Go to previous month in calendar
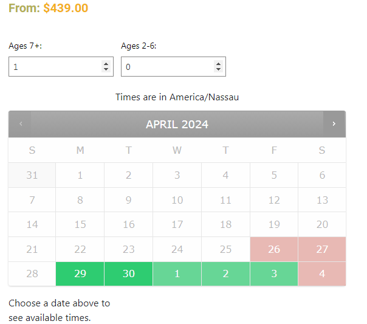 [21, 124]
